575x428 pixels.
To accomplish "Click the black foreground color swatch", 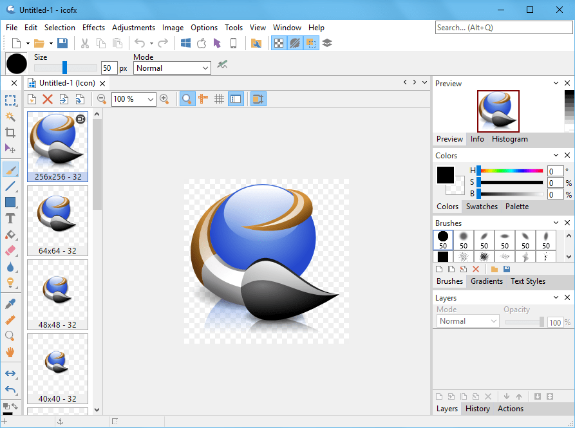I will (x=446, y=175).
